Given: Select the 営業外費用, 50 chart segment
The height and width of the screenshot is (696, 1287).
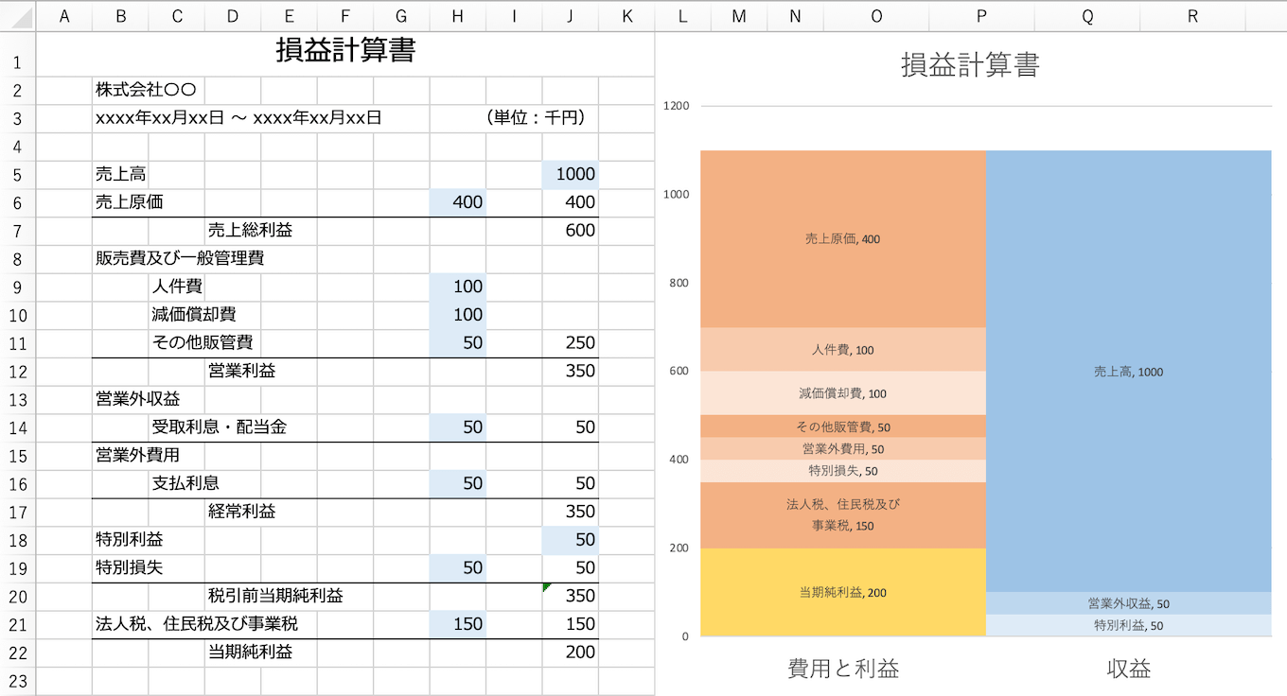Looking at the screenshot, I should tap(842, 449).
